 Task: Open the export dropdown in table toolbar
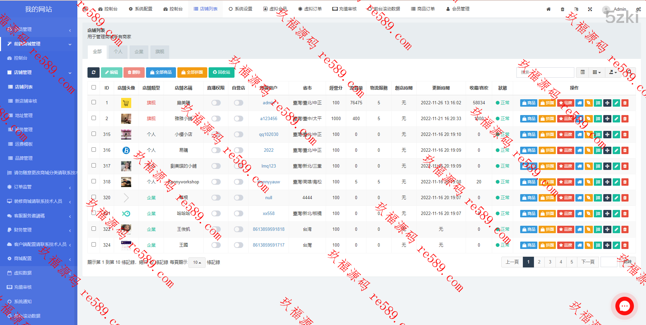click(x=613, y=72)
